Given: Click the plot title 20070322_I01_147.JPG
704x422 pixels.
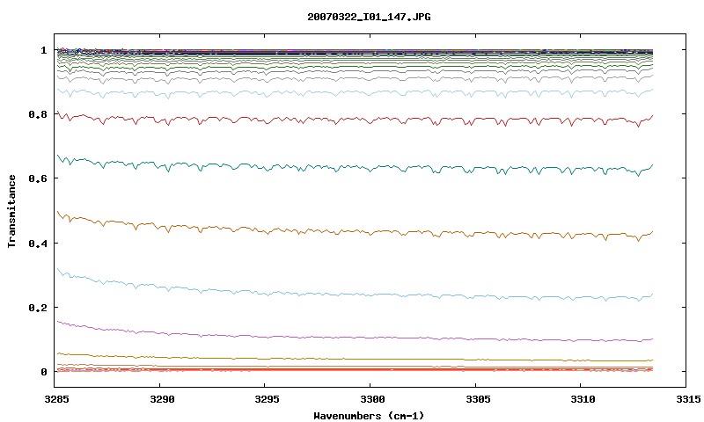Looking at the screenshot, I should point(369,17).
